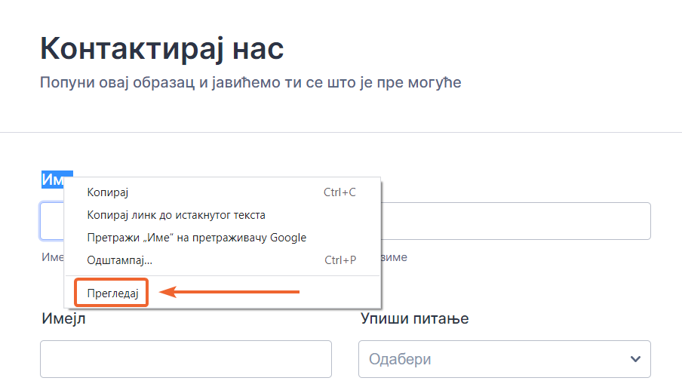
Task: Click the helper text below the name field
Action: coord(52,257)
